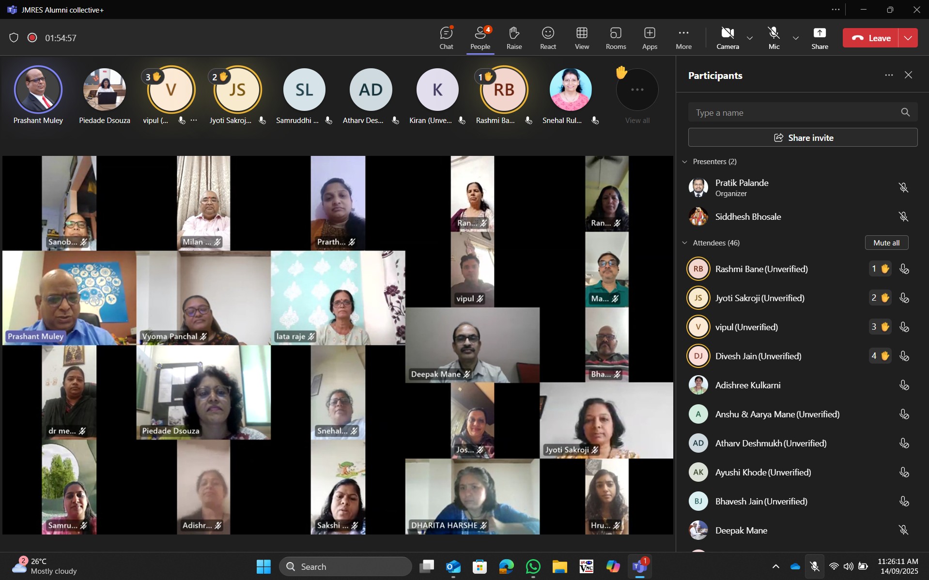Unmute the Mic

tap(774, 38)
